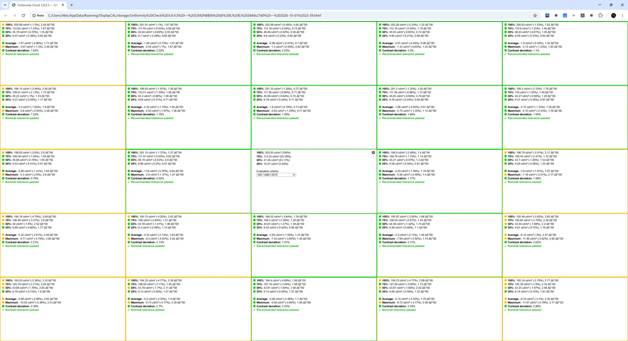The width and height of the screenshot is (628, 341).
Task: Click the gray arrow extension icon
Action: coord(574,16)
